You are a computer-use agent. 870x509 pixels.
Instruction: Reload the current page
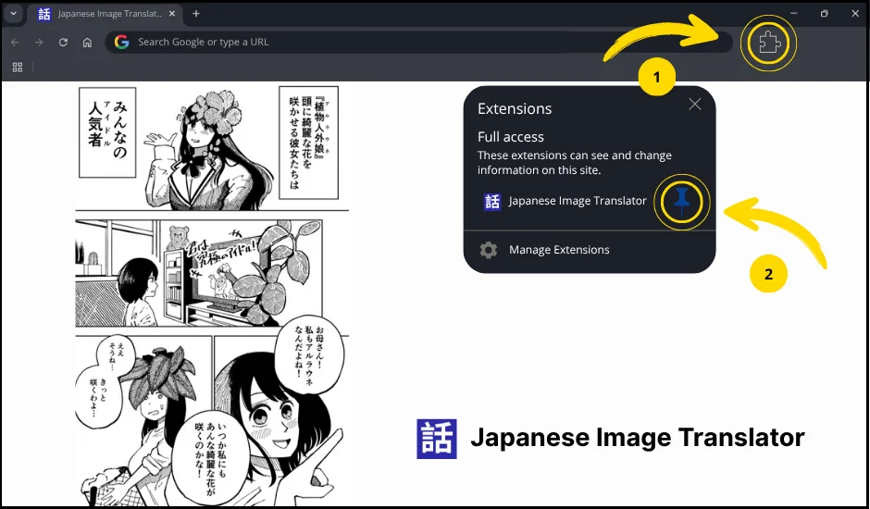pos(63,43)
